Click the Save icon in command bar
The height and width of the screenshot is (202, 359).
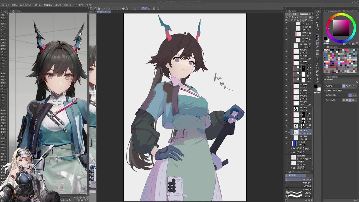[102, 8]
